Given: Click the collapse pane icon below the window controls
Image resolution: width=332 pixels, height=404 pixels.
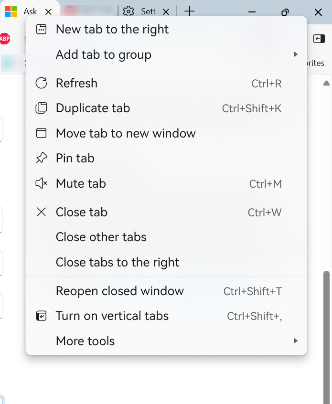Looking at the screenshot, I should click(319, 39).
